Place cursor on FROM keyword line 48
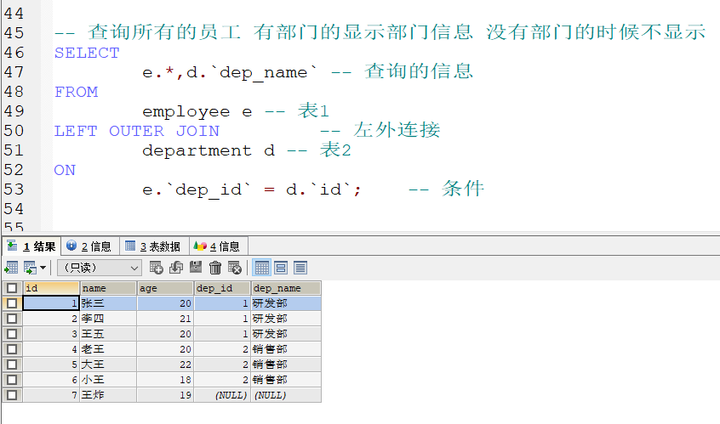 [x=77, y=92]
